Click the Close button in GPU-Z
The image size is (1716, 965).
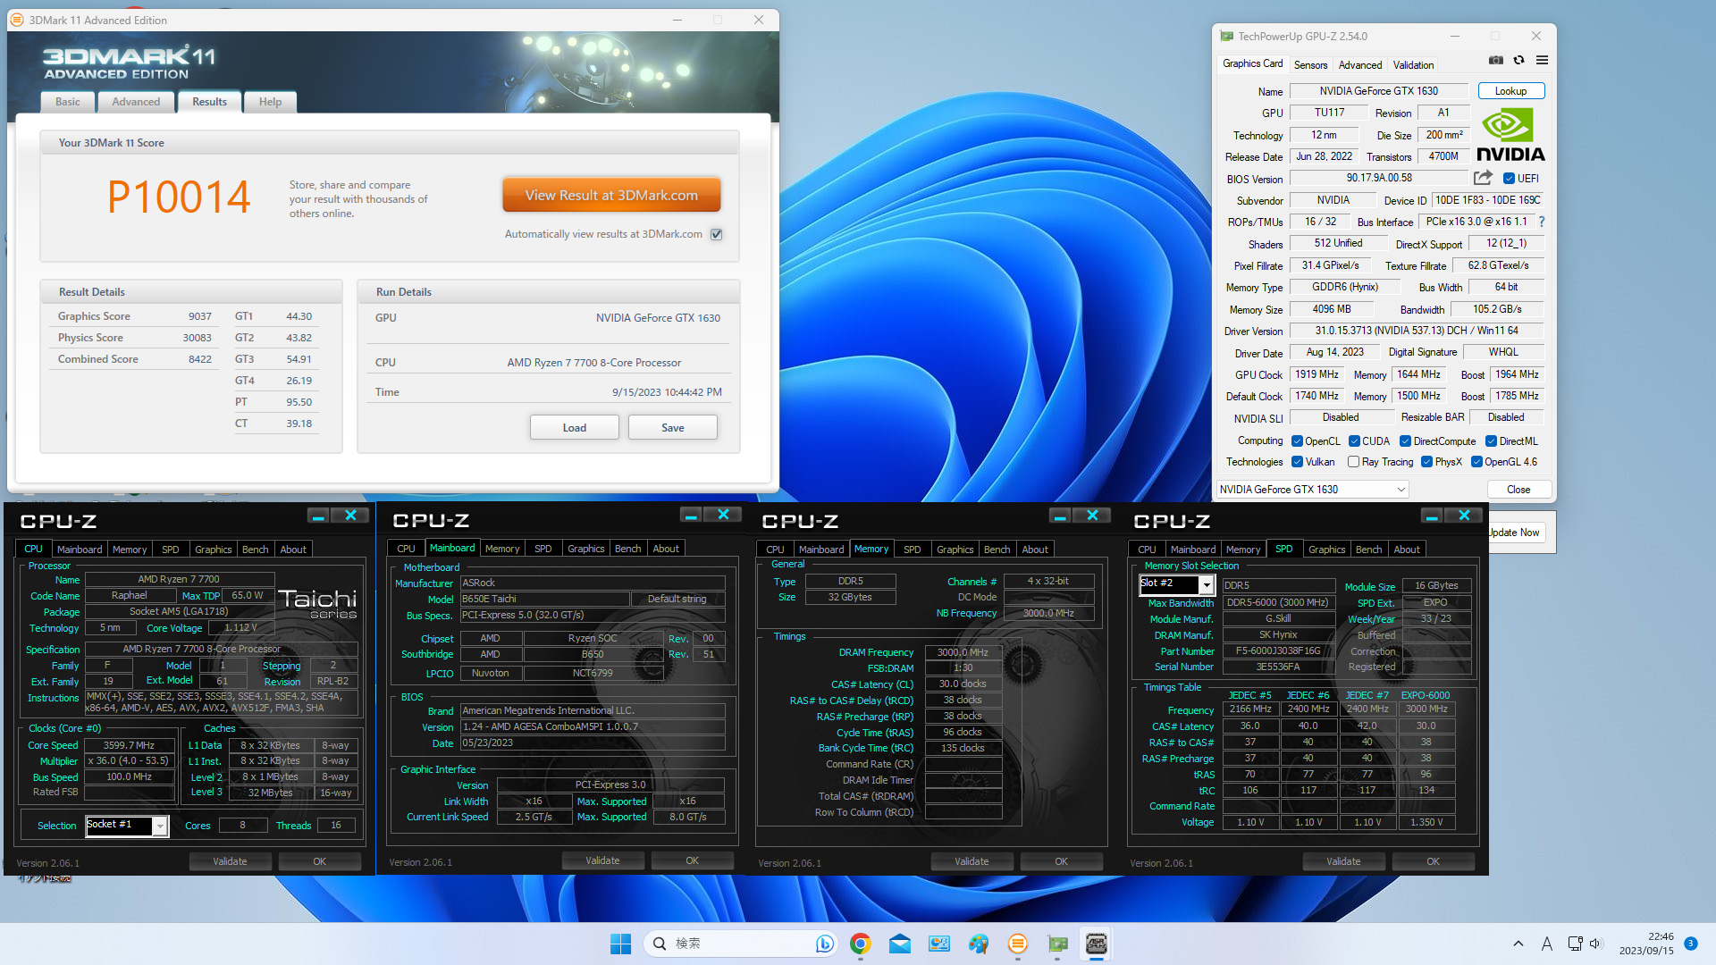[1518, 490]
